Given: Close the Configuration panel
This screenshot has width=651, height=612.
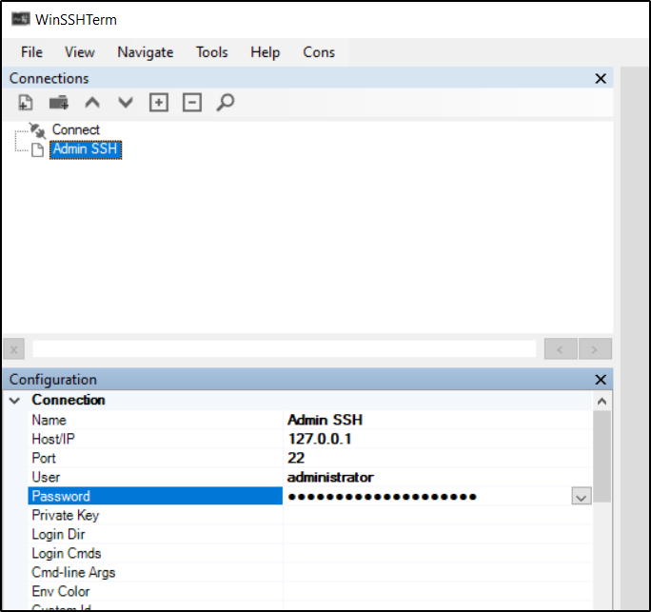Looking at the screenshot, I should click(x=601, y=380).
